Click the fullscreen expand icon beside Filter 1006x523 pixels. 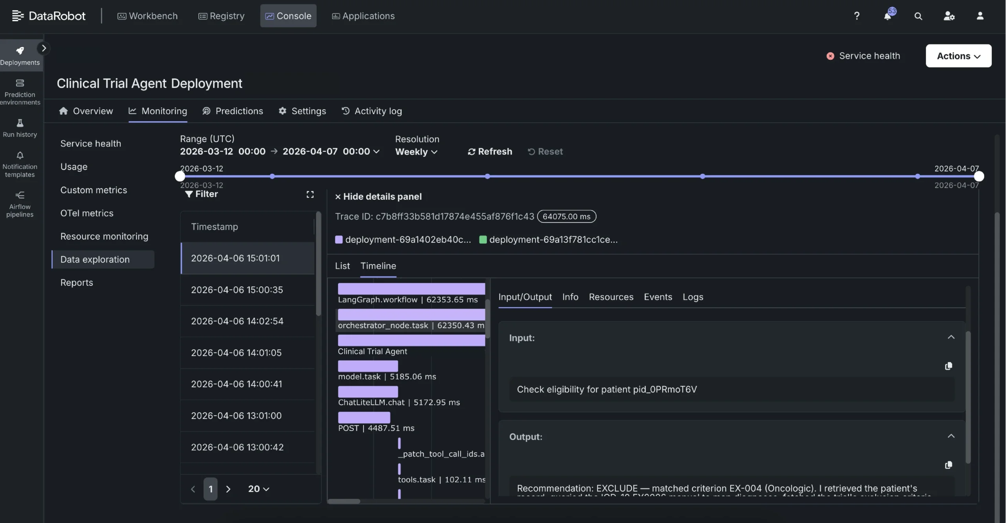310,194
